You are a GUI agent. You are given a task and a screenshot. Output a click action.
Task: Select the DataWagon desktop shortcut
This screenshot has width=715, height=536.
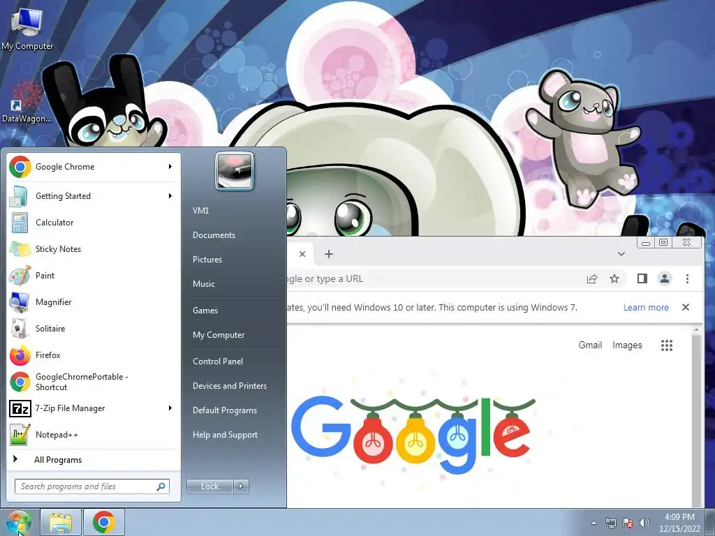tap(27, 102)
